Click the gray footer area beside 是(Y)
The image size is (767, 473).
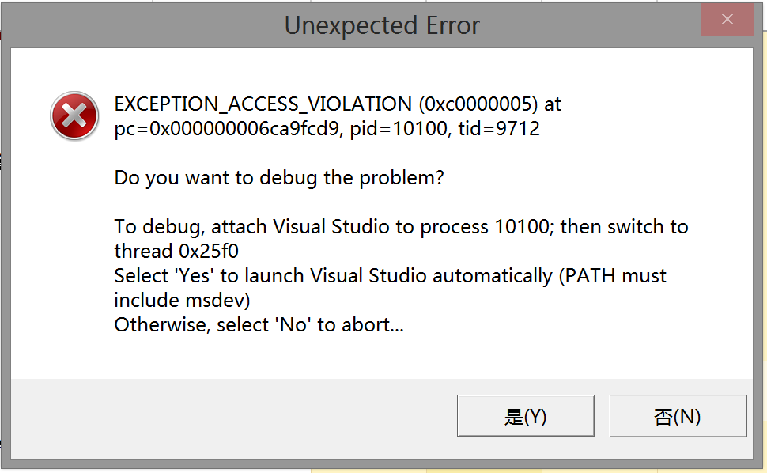(x=237, y=416)
